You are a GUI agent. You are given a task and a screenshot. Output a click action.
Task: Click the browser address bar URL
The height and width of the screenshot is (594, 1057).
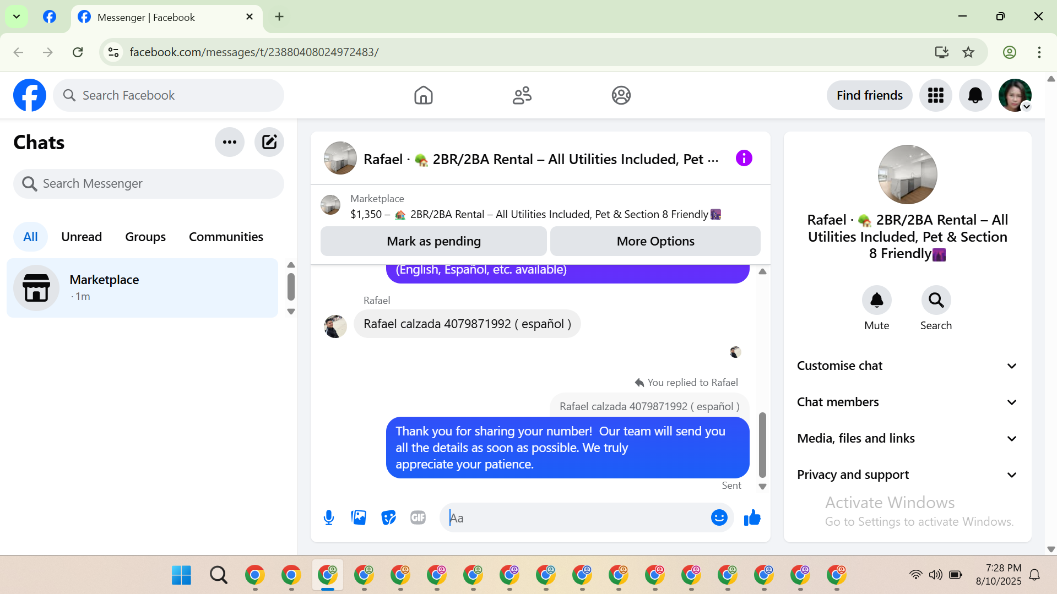pos(254,52)
